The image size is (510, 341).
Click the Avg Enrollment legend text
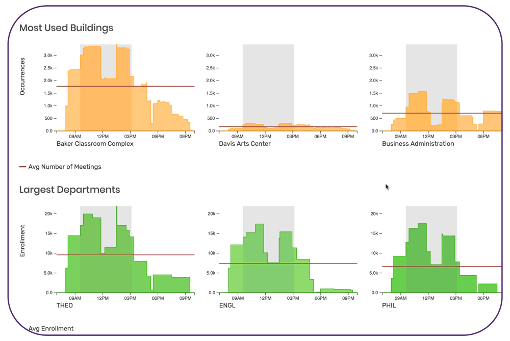pyautogui.click(x=51, y=328)
